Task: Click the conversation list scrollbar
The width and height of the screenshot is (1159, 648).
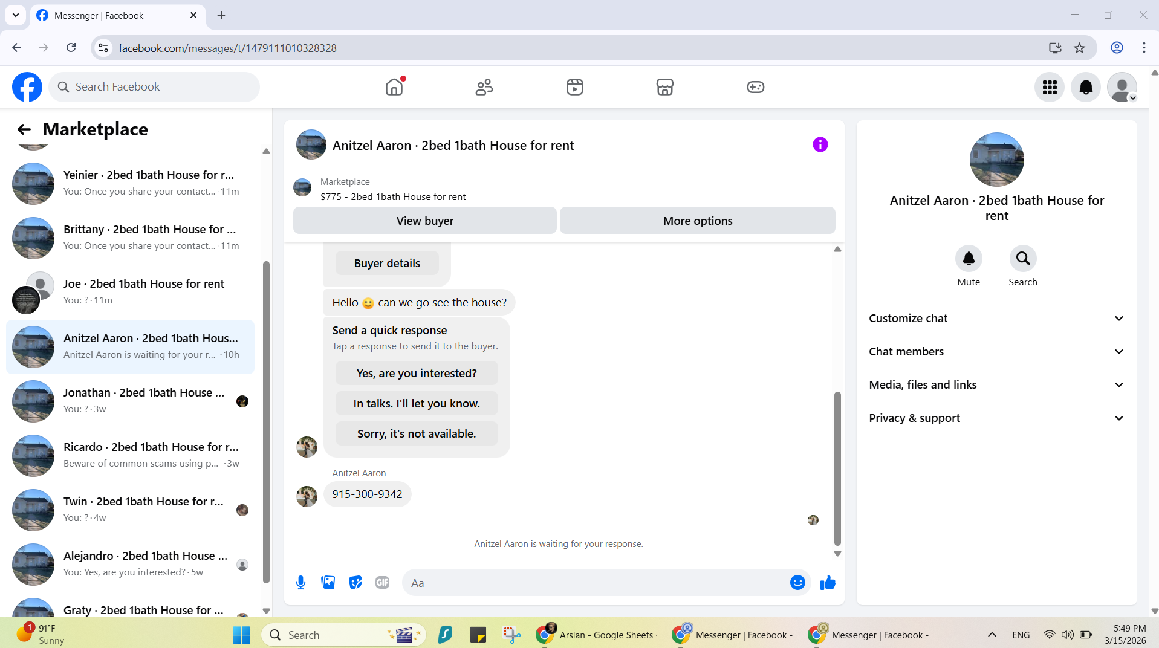Action: pos(266,422)
